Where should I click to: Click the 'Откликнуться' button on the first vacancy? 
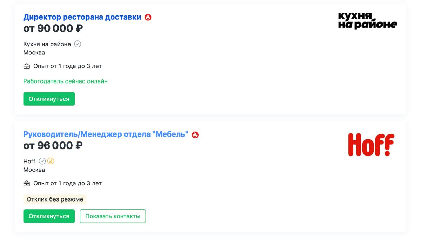[49, 99]
